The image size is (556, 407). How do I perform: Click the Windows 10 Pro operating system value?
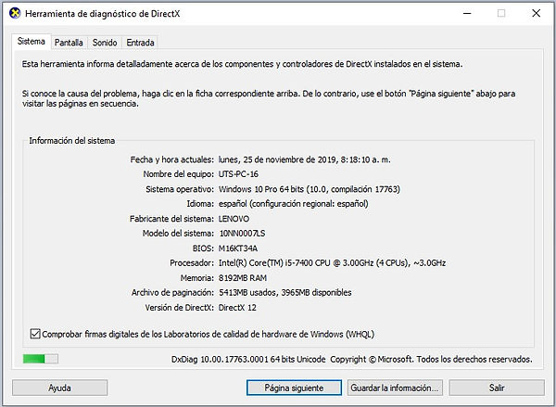point(310,189)
